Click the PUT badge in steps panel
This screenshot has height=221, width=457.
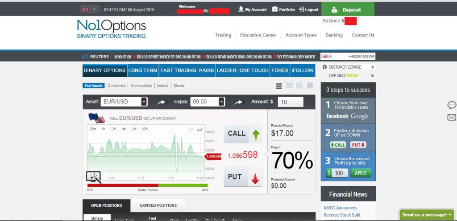[x=358, y=145]
